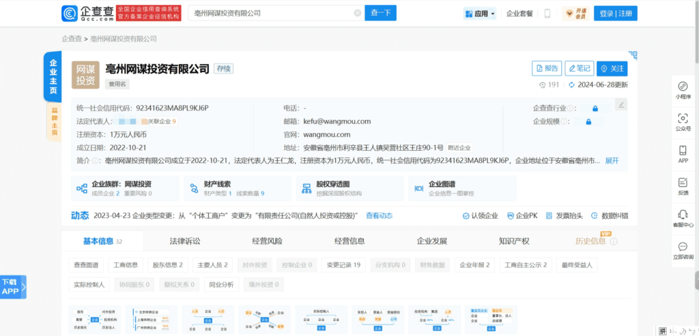Click the 附近企业 tag
Screen dimensions: 699x336
click(x=459, y=148)
